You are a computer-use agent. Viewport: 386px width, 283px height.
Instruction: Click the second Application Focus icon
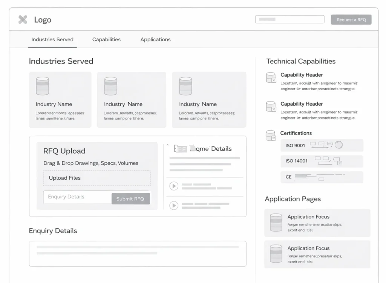point(276,253)
